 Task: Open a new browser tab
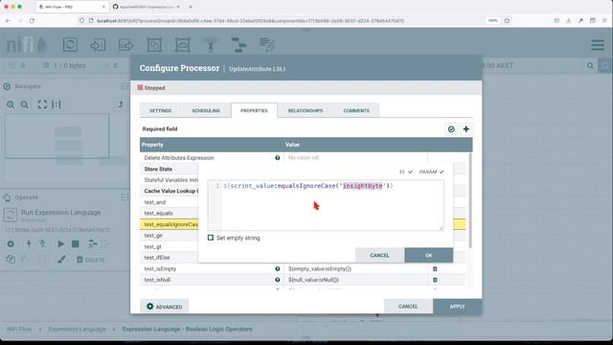(x=191, y=7)
